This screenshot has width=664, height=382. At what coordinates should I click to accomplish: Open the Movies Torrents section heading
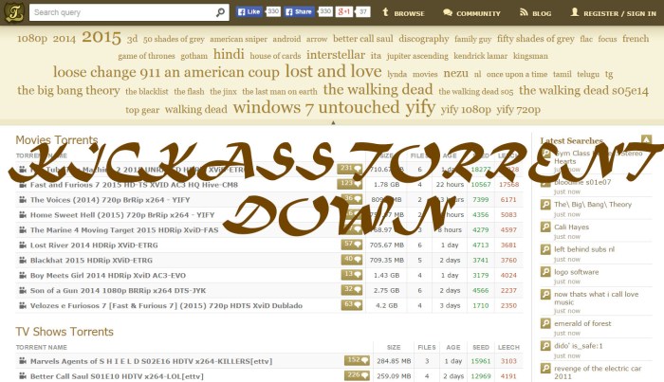coord(57,140)
